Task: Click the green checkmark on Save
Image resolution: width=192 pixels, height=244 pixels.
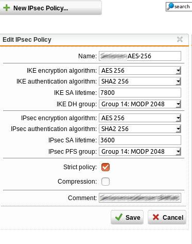Action: [x=119, y=217]
